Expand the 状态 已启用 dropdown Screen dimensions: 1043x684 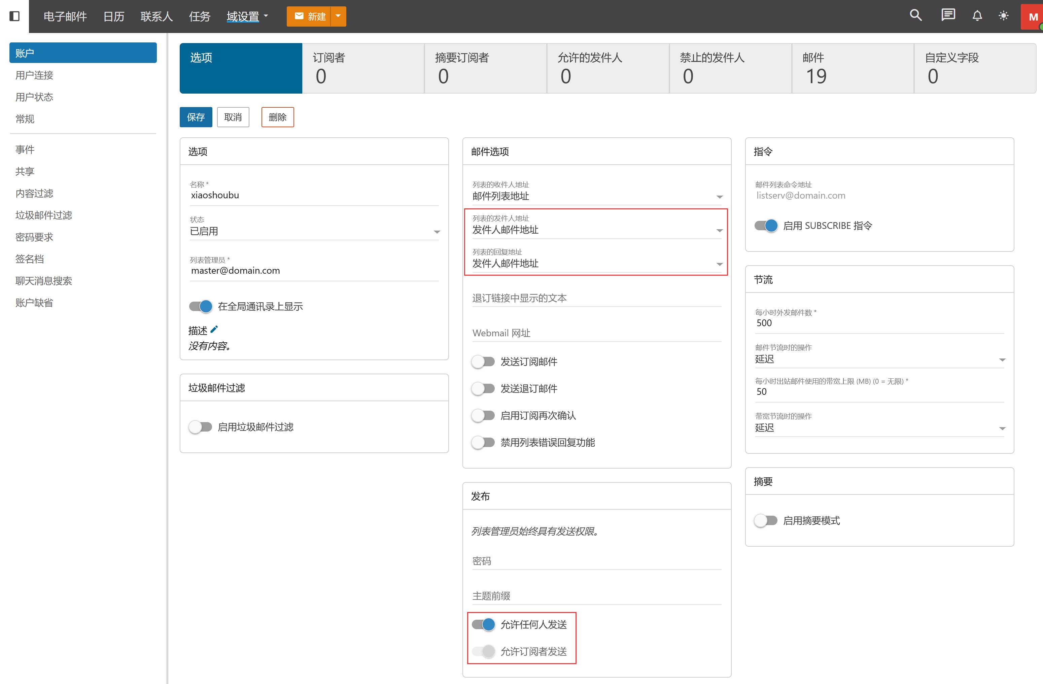(315, 231)
